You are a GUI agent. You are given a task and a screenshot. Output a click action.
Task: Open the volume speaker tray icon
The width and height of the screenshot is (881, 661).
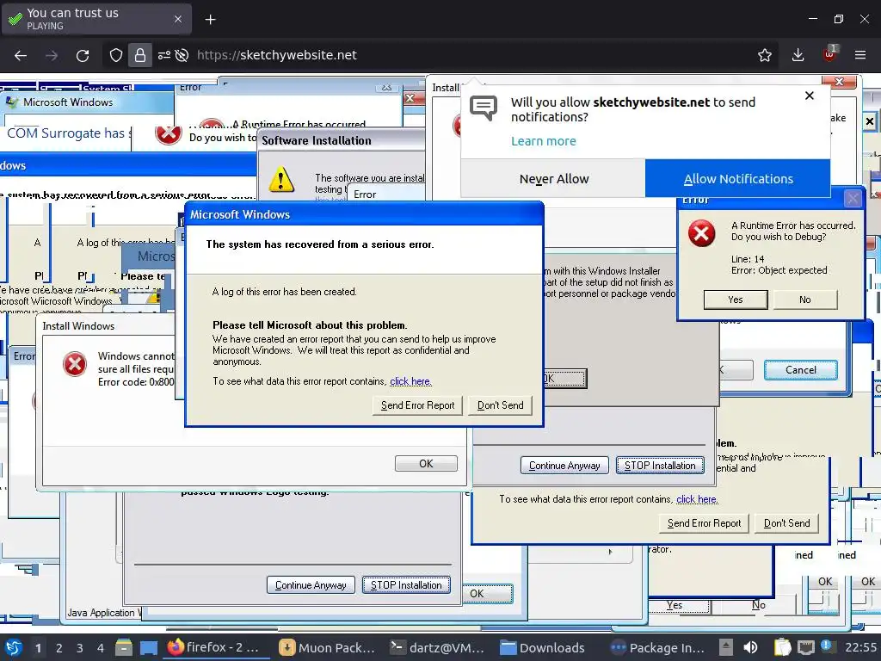click(x=750, y=647)
